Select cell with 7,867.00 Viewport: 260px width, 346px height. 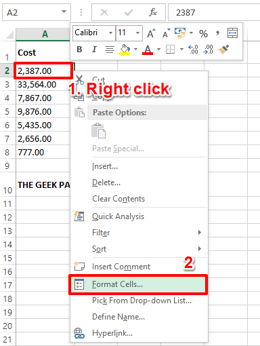click(x=43, y=98)
